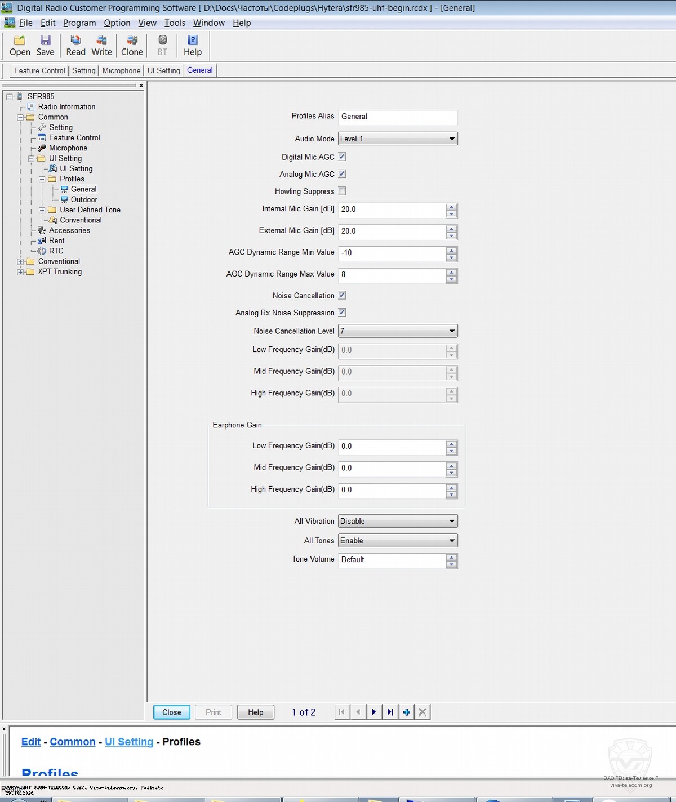The width and height of the screenshot is (676, 802).
Task: Select Radio Information tree node
Action: [66, 107]
